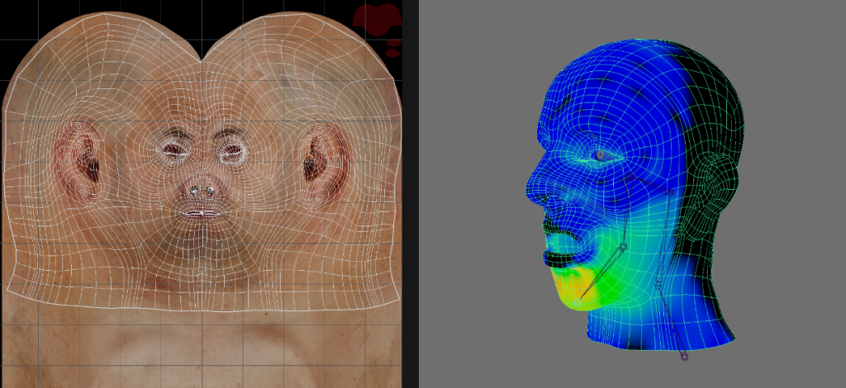
Task: Click the nostrils in the UV layout
Action: click(202, 191)
